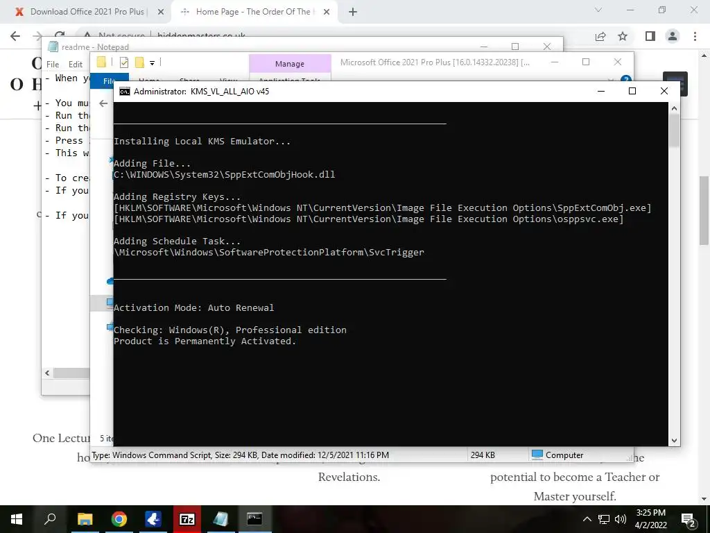
Task: Click the Chrome back navigation arrow
Action: click(15, 36)
